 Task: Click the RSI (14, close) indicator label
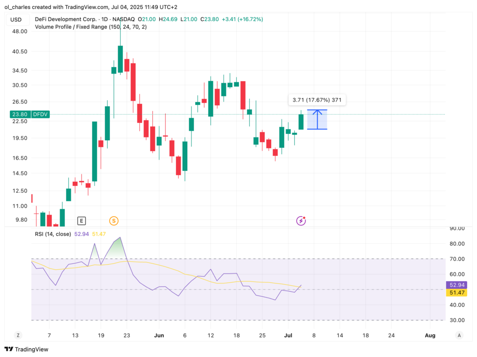click(53, 233)
